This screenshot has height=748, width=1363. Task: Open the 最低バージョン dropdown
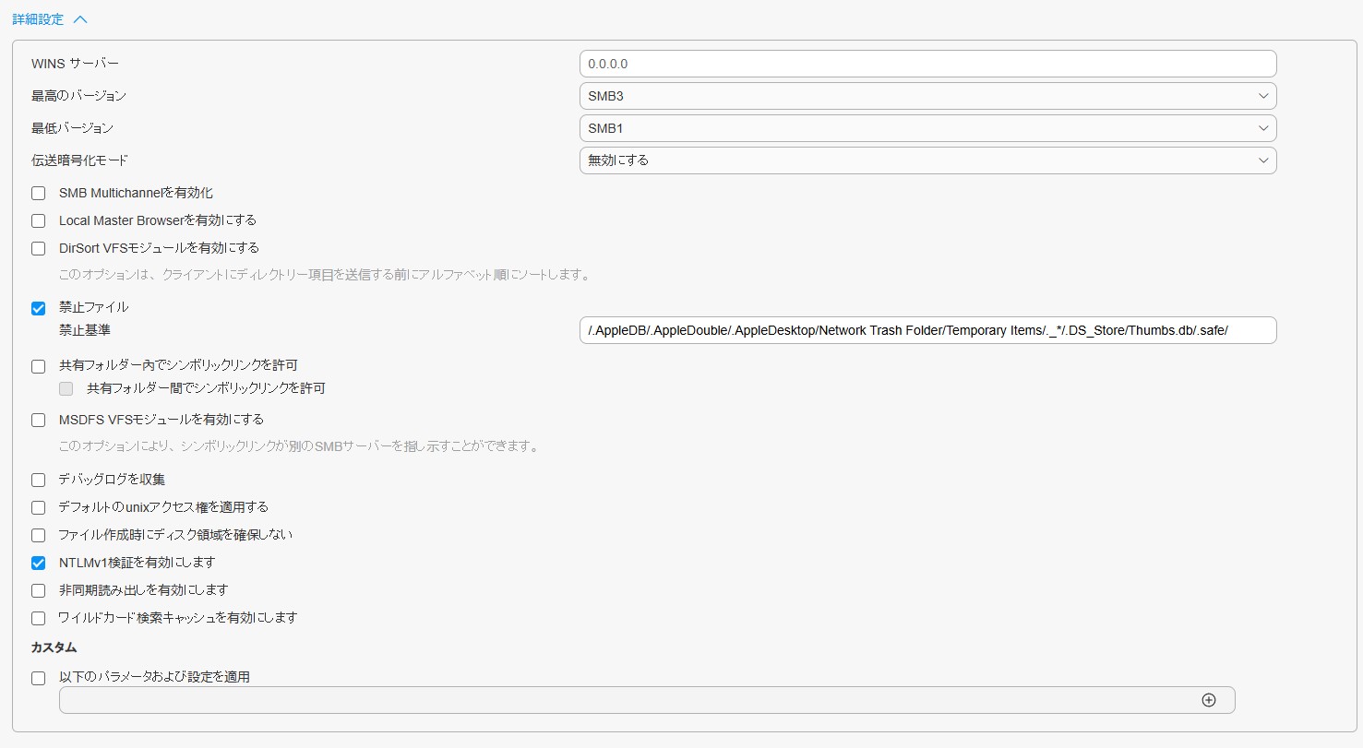coord(927,128)
